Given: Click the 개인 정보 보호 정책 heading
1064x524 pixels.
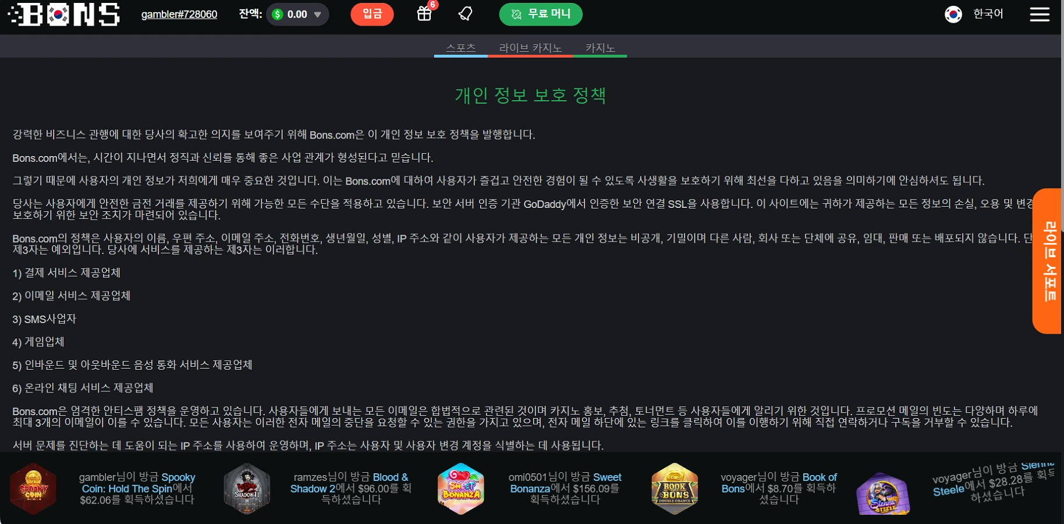Looking at the screenshot, I should pos(530,95).
